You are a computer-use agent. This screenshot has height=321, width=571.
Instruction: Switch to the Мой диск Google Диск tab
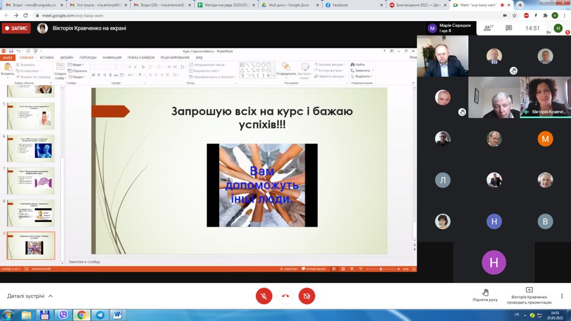289,5
